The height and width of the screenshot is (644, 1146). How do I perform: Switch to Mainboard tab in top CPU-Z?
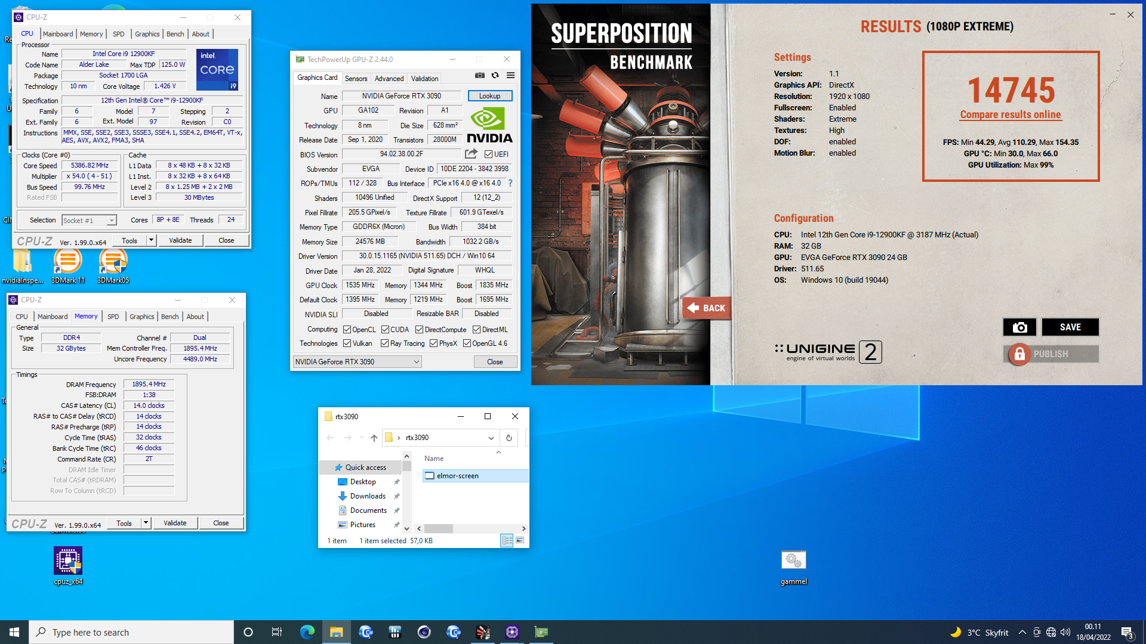point(58,34)
